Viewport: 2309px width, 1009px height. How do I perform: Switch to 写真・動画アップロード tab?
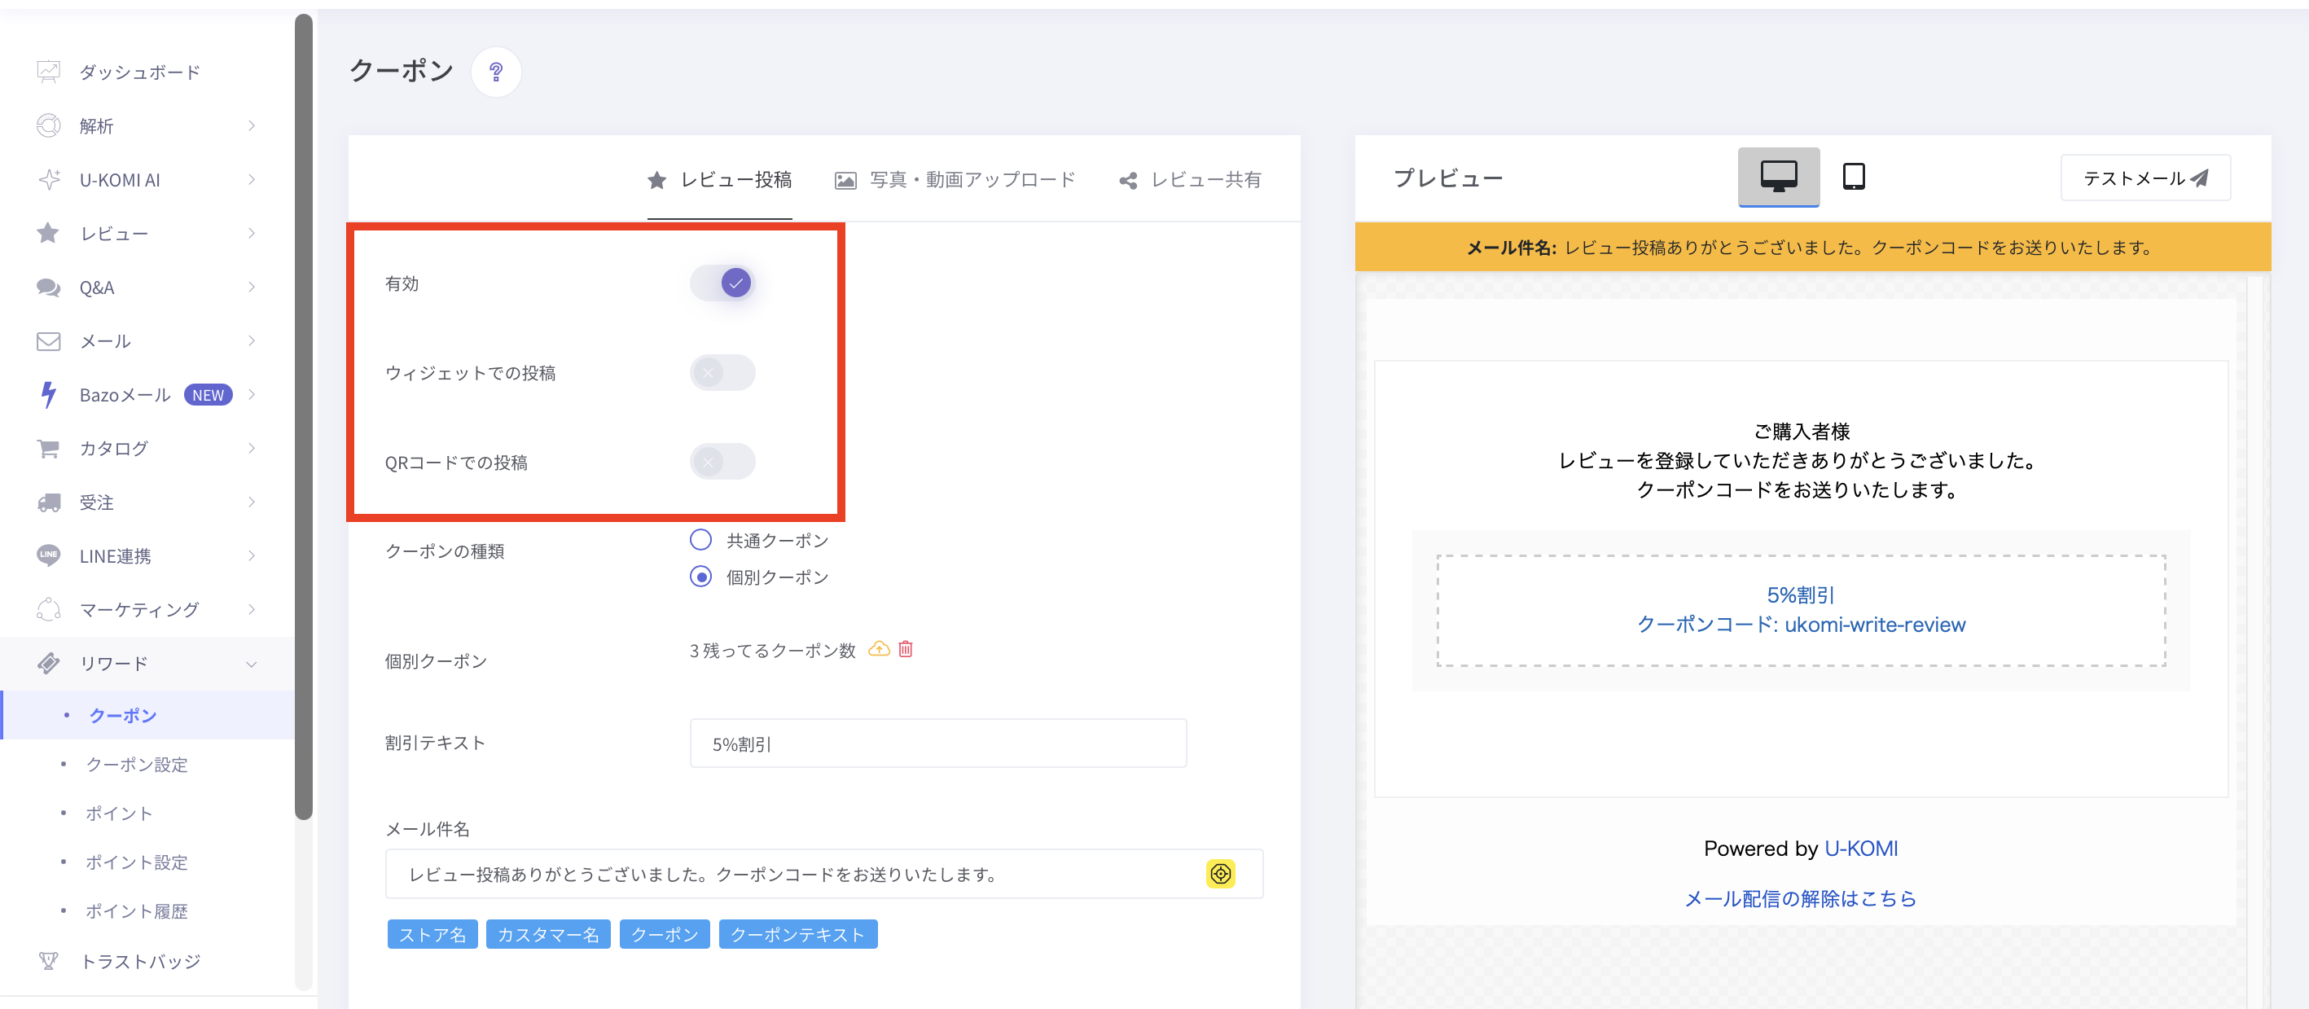[x=955, y=180]
